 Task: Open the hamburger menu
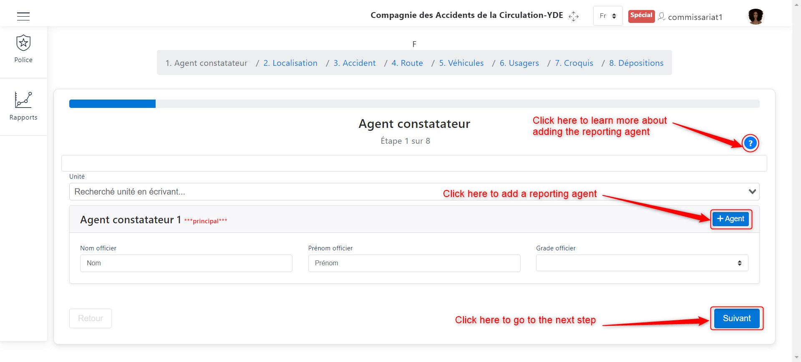pos(23,16)
